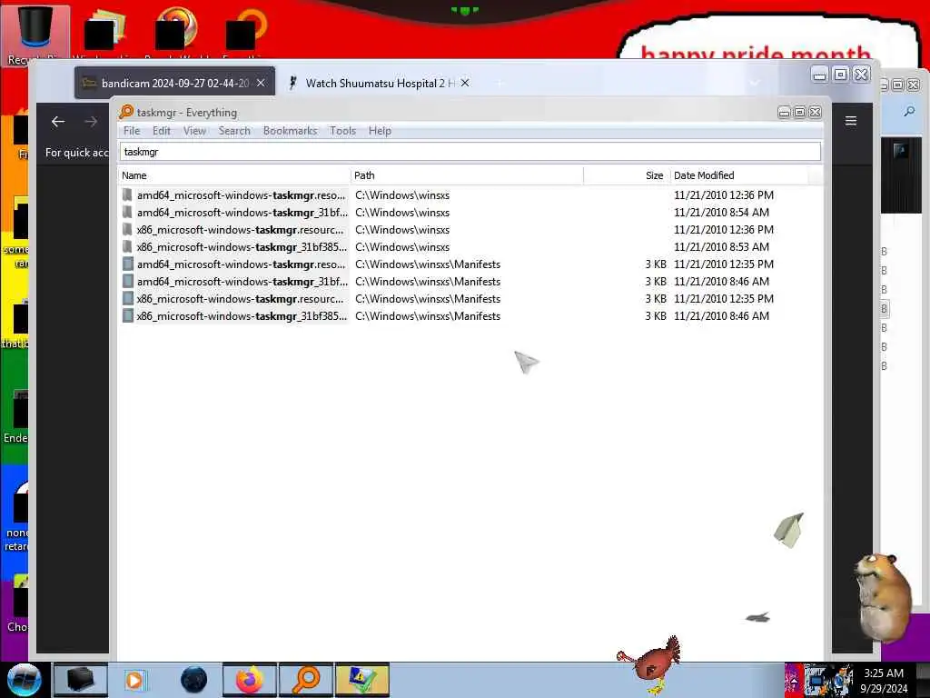Open the Tools menu in Everything
The width and height of the screenshot is (930, 698).
342,131
